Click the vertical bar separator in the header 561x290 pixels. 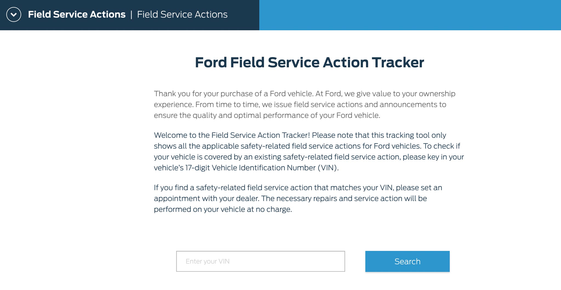pos(131,15)
